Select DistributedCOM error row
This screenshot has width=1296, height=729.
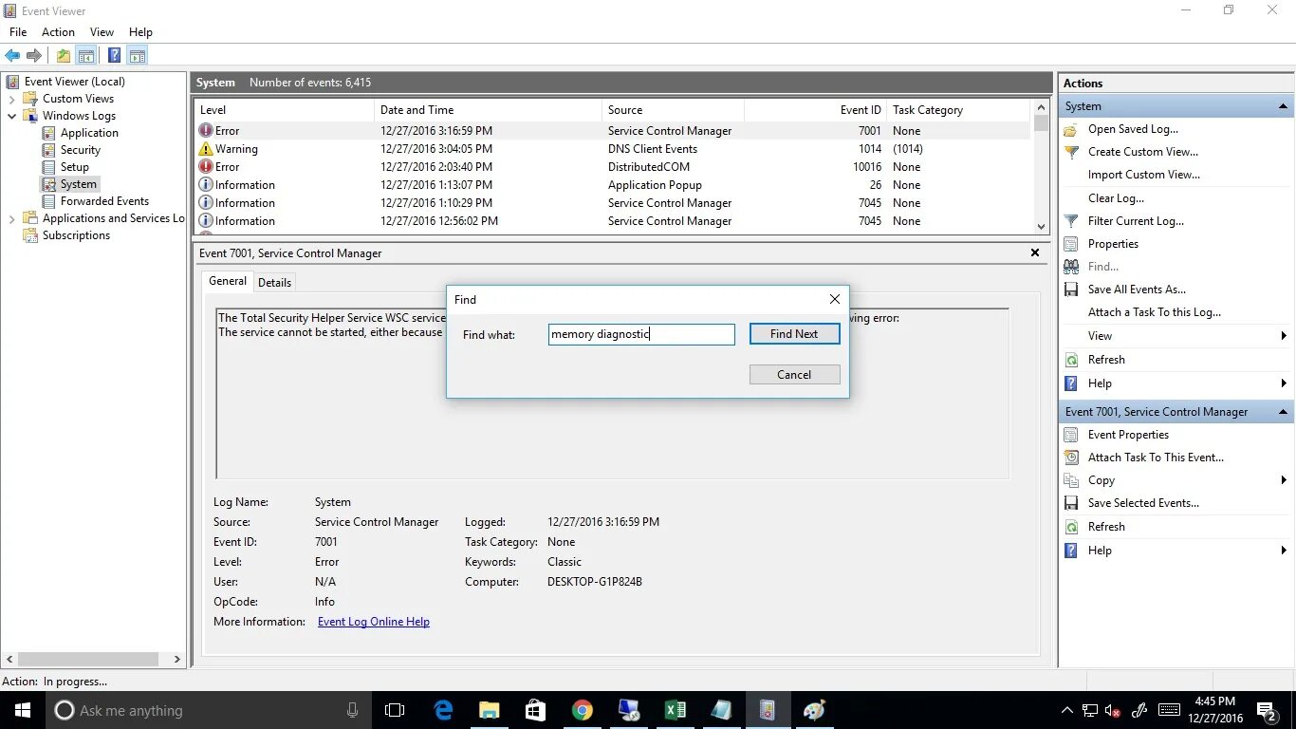pyautogui.click(x=612, y=167)
